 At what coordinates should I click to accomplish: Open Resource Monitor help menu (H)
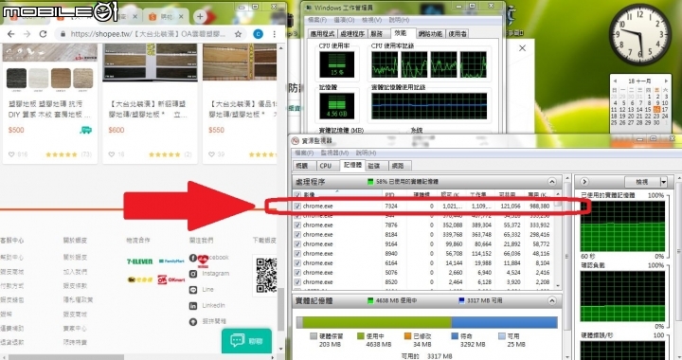366,153
